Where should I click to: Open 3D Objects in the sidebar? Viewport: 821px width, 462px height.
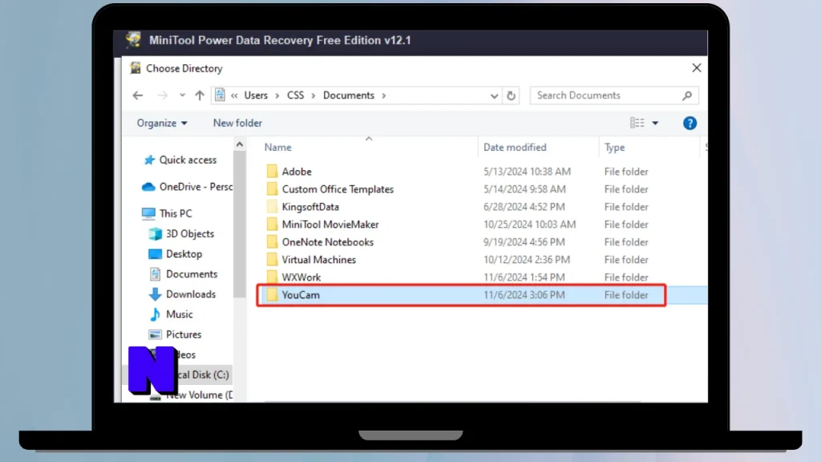[x=181, y=233]
